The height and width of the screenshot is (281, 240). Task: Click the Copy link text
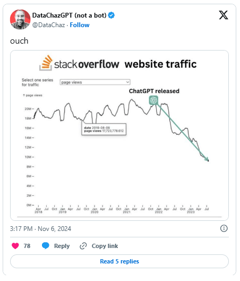coord(105,246)
